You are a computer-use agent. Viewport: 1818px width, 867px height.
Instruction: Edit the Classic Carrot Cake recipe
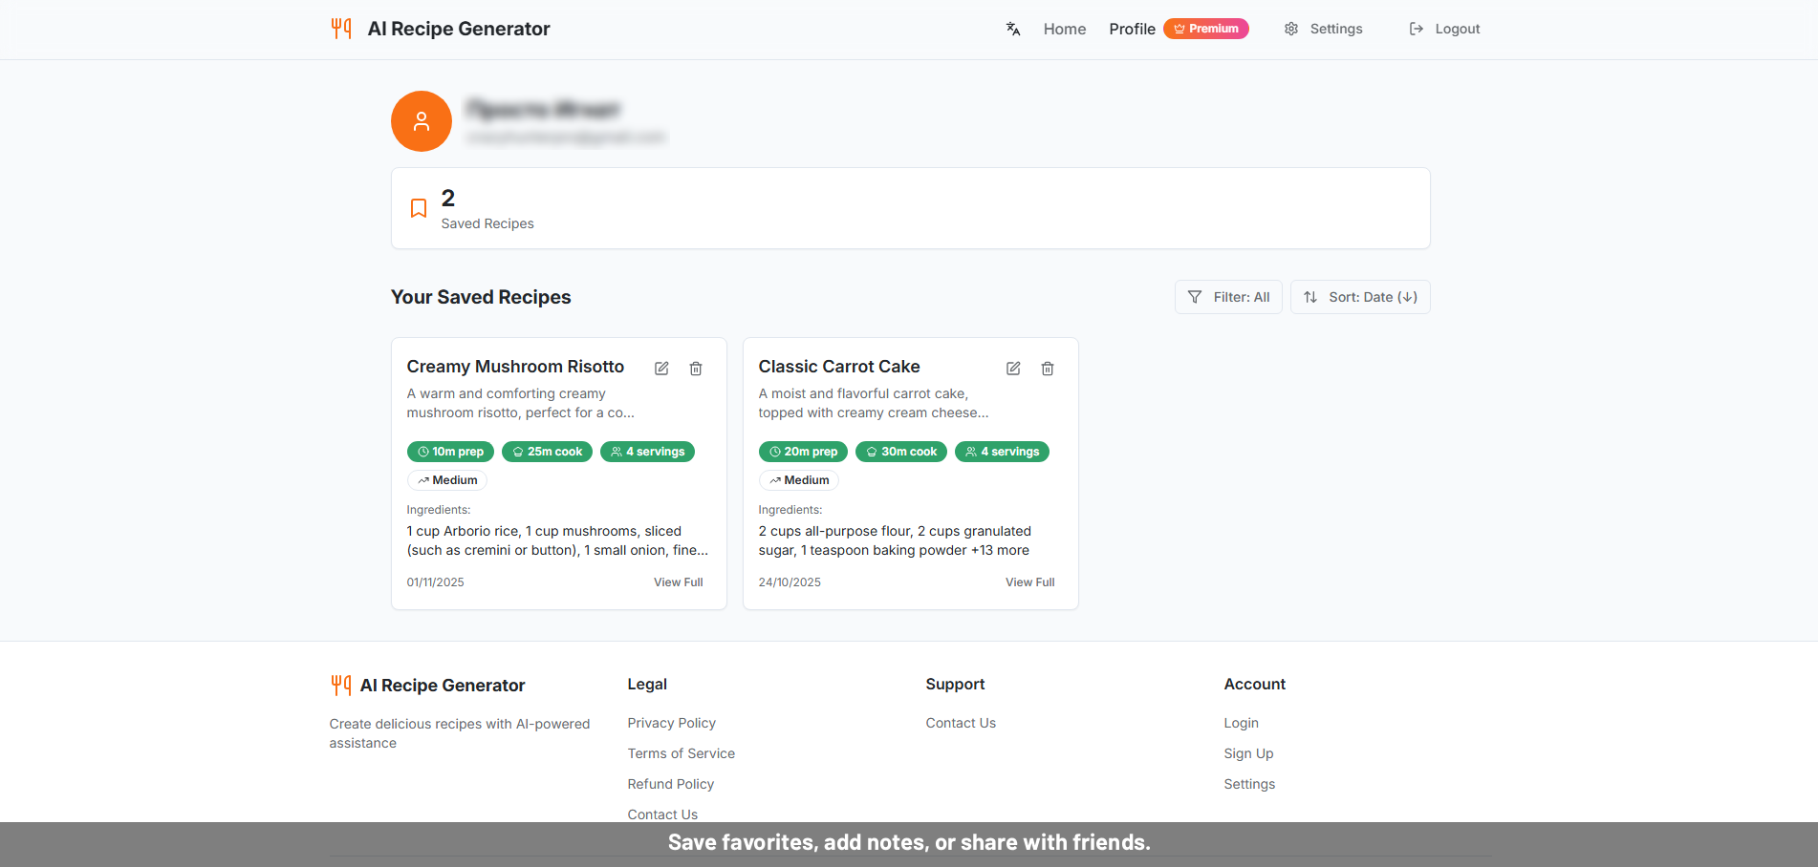(x=1012, y=368)
